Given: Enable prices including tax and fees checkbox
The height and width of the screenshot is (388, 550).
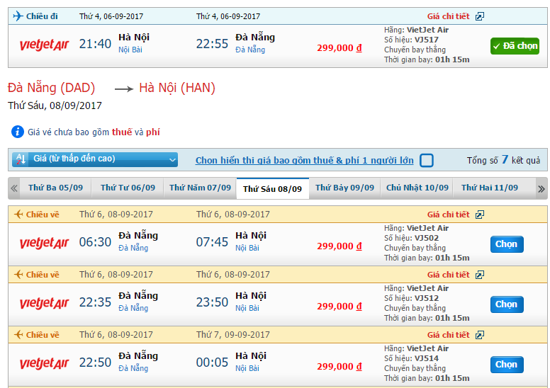Looking at the screenshot, I should pos(427,161).
